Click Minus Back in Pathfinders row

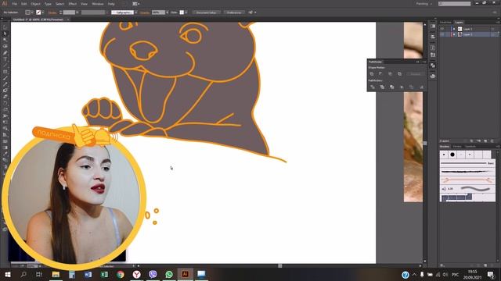[x=421, y=87]
